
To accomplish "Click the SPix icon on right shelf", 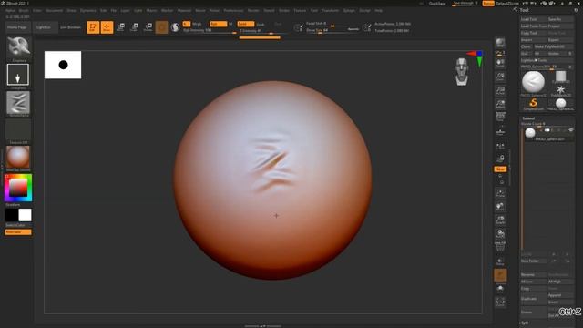I will tap(500, 53).
